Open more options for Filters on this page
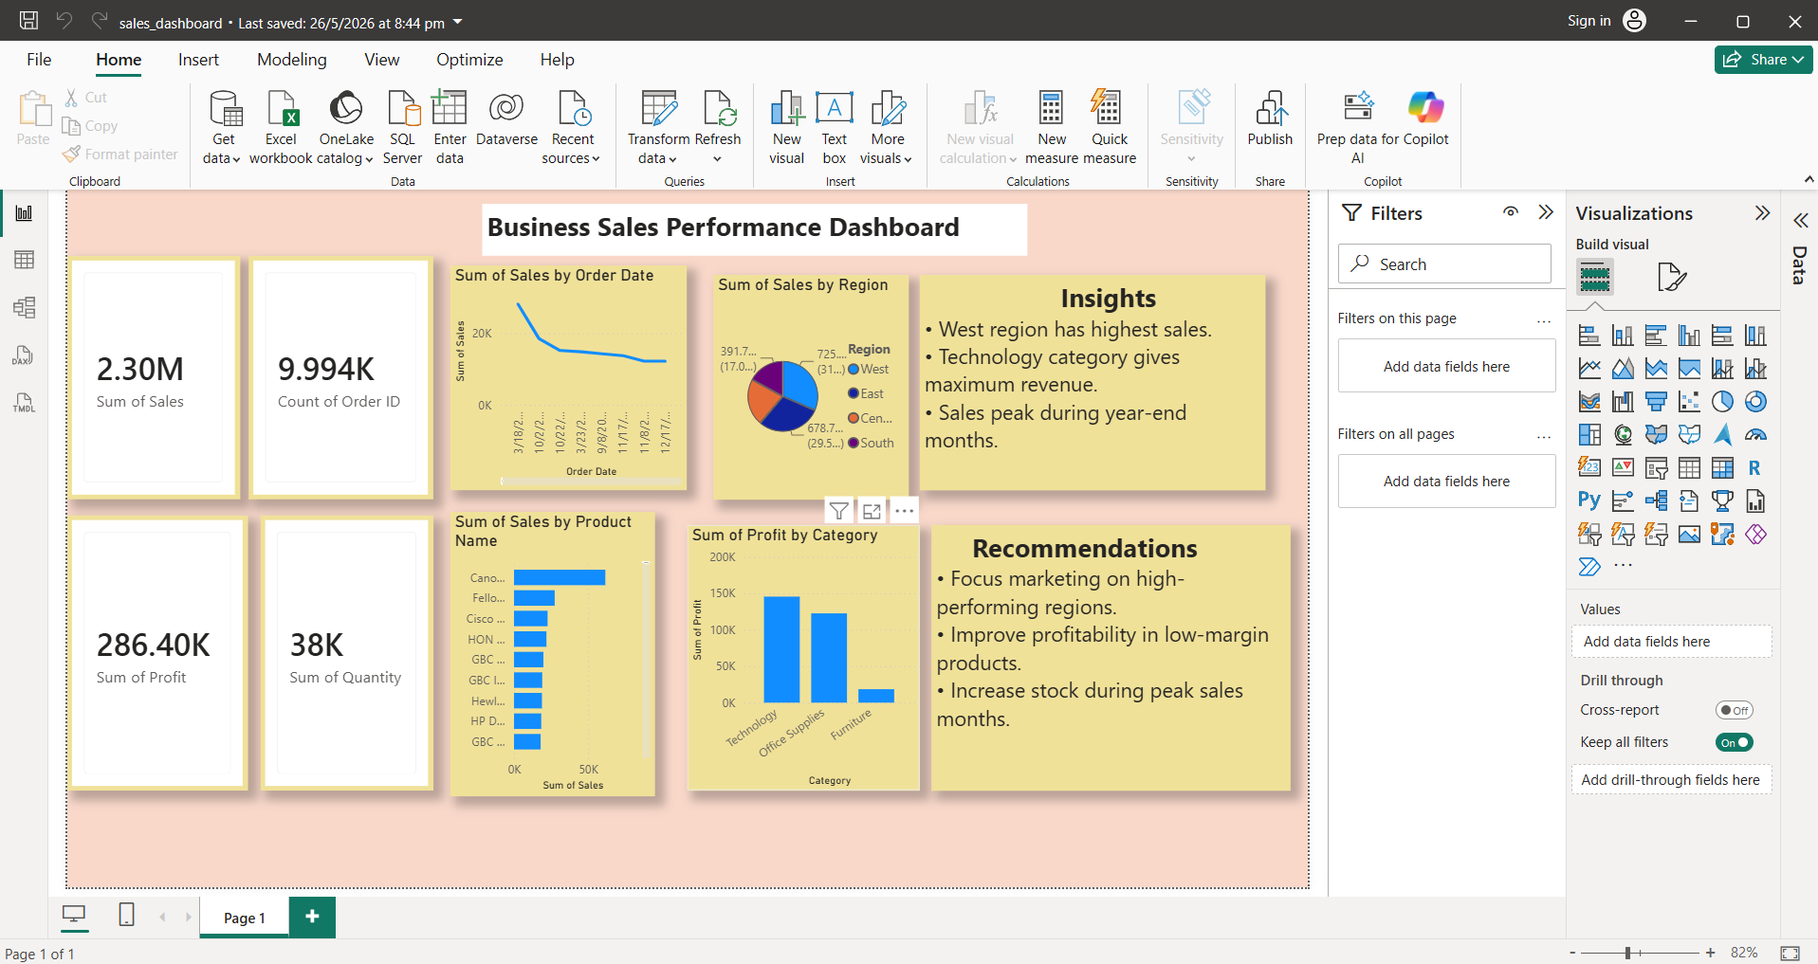 click(x=1544, y=321)
